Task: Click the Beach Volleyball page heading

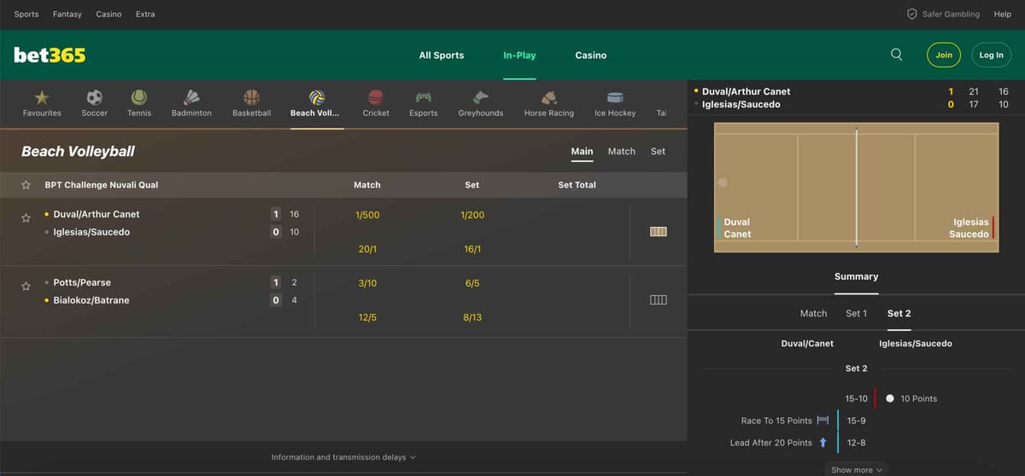Action: [78, 151]
